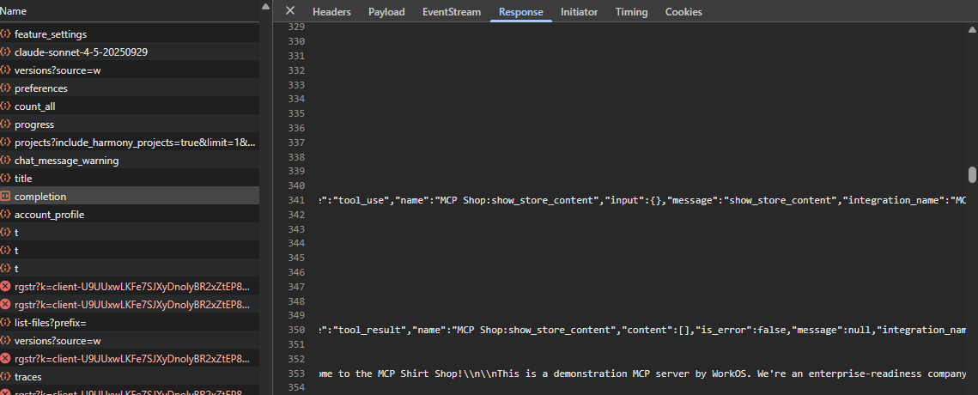This screenshot has width=978, height=395.
Task: Click the JSON icon beside feature_settings
Action: click(6, 34)
